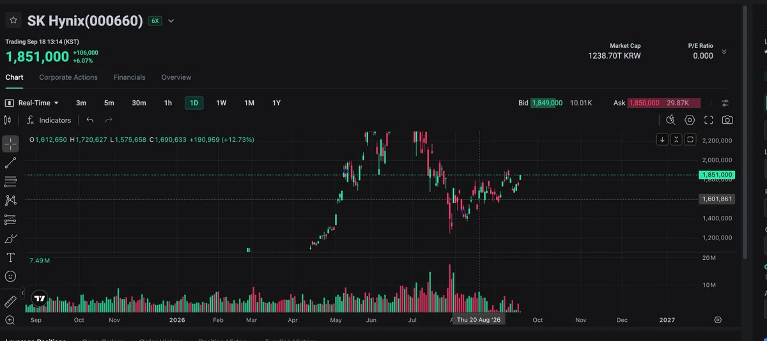Open time axis settings gear icon

tap(718, 320)
